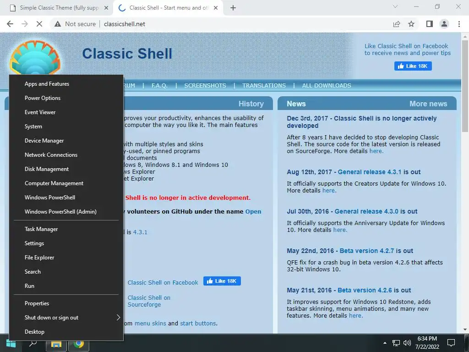469x352 pixels.
Task: Launch Device Manager
Action: [x=66, y=141]
